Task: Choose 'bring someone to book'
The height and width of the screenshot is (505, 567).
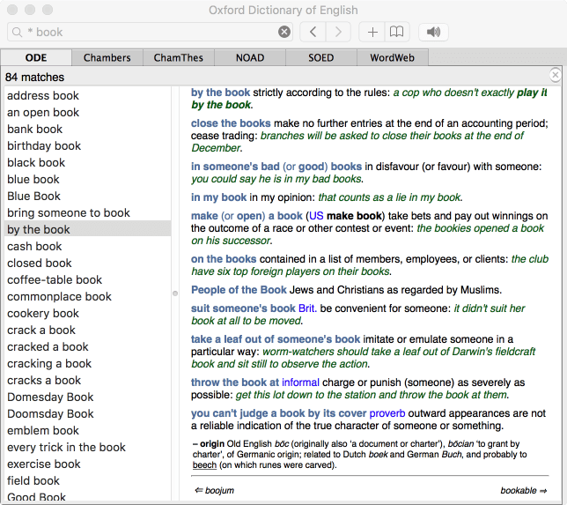Action: 87,212
